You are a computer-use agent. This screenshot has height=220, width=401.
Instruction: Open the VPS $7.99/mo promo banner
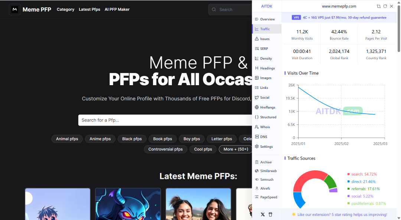click(339, 18)
